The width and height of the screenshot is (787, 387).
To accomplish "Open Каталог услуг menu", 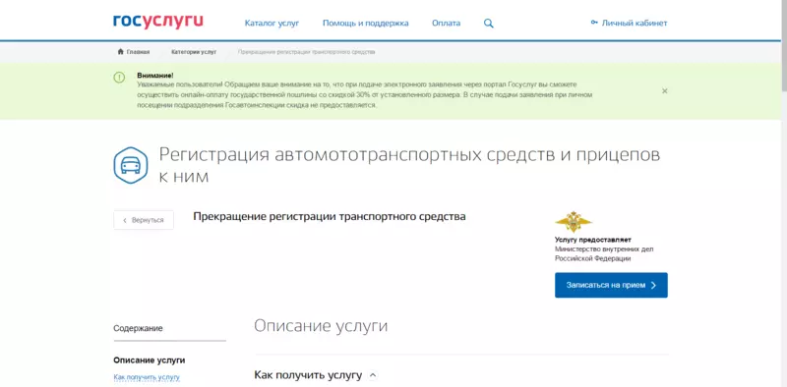I will pyautogui.click(x=272, y=23).
